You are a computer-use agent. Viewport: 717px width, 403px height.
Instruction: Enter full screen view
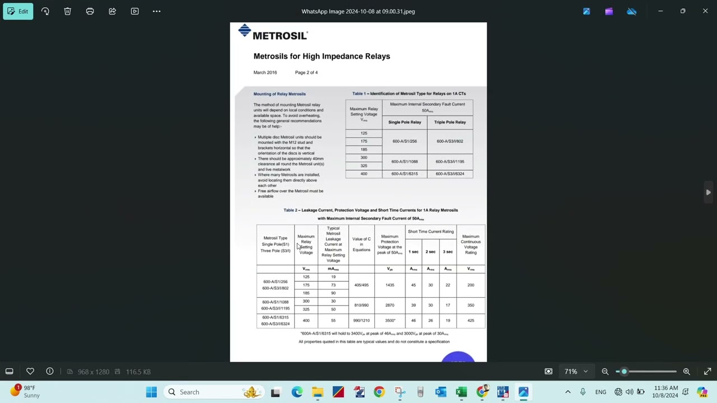point(707,372)
